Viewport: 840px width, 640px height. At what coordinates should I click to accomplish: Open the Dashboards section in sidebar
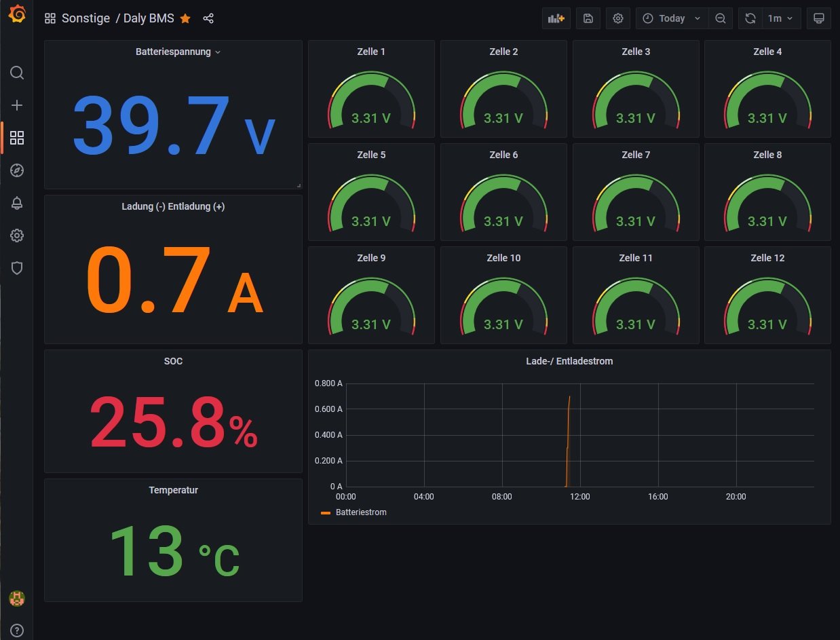(x=17, y=138)
